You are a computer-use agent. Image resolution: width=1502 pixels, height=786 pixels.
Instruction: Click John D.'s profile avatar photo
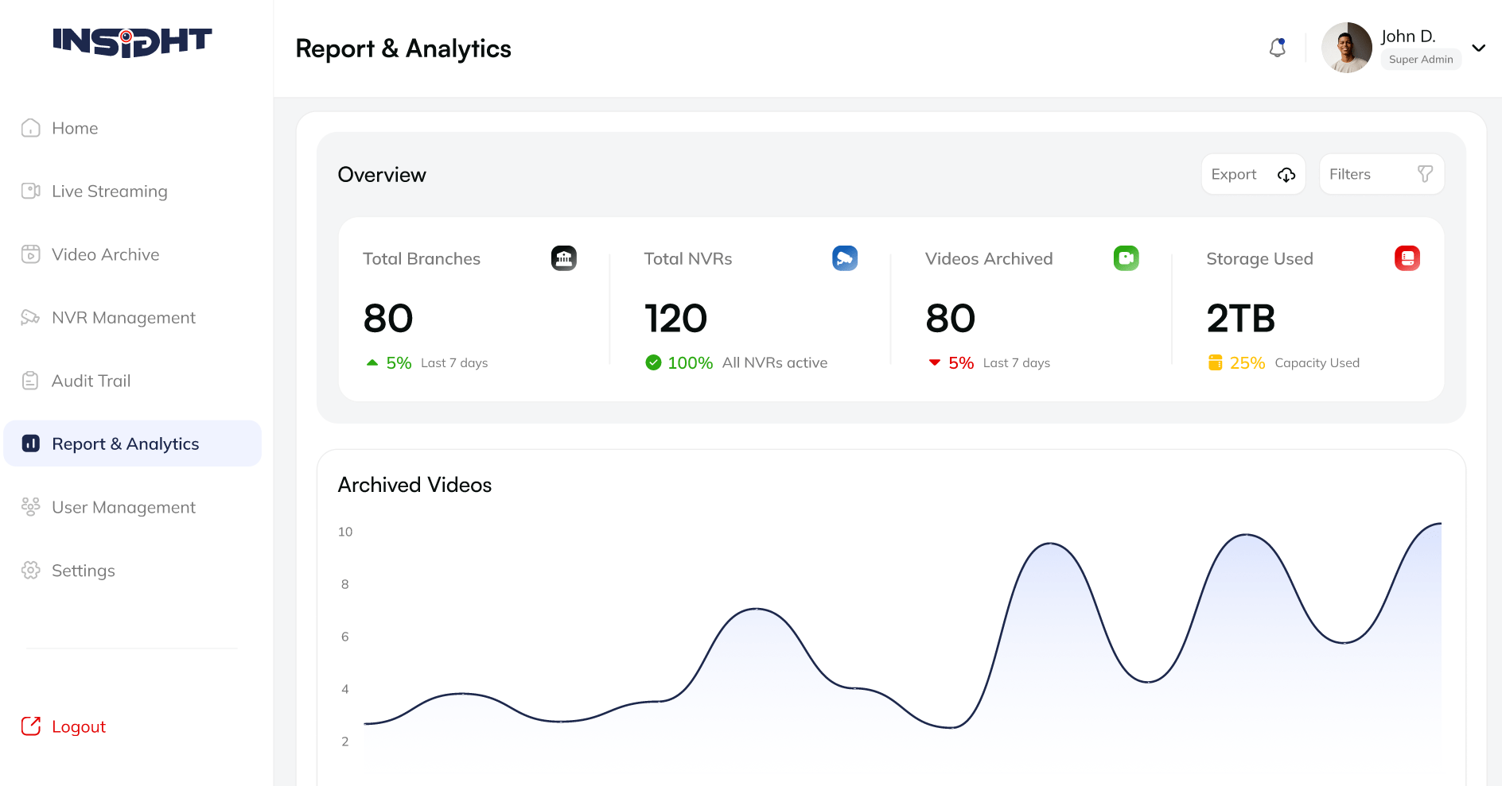click(1346, 48)
